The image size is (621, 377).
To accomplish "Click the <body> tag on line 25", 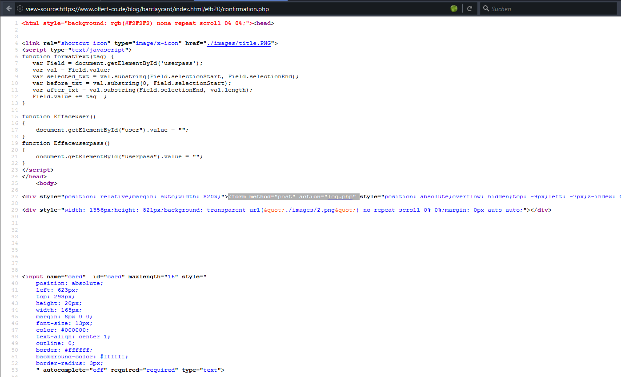I will (47, 183).
